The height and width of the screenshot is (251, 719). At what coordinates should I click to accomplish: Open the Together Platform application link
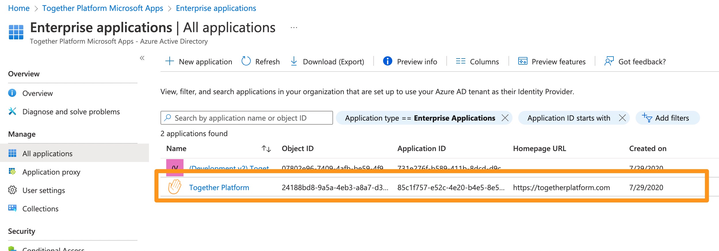point(219,188)
